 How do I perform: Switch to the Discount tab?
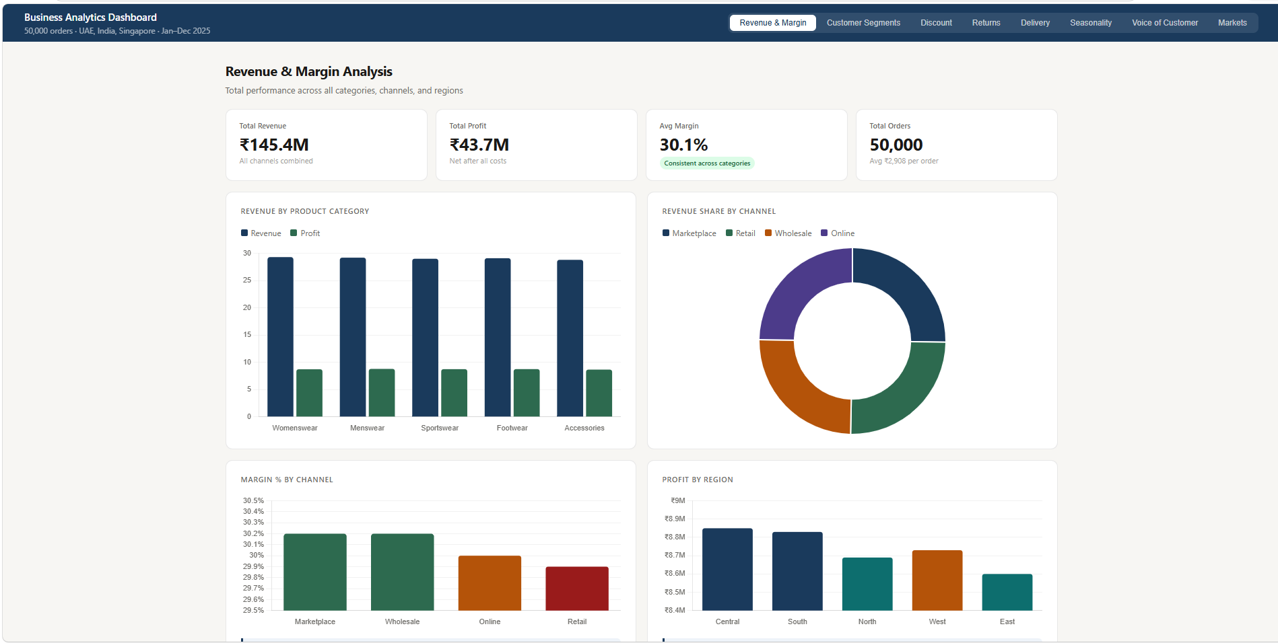coord(936,23)
